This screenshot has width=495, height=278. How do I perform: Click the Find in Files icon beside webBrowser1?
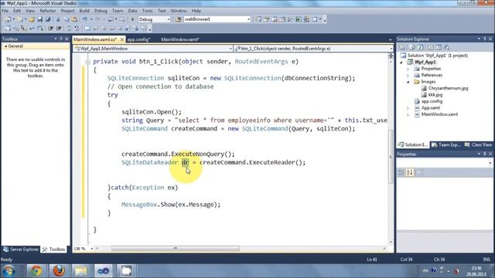(x=178, y=19)
